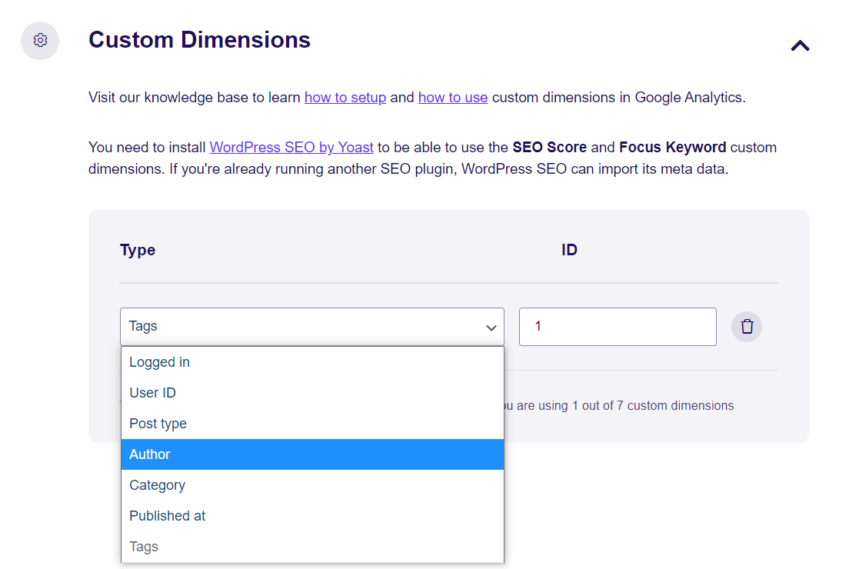Delete the Tags dimension with trash icon
Screen dimensions: 859x569
pyautogui.click(x=747, y=326)
